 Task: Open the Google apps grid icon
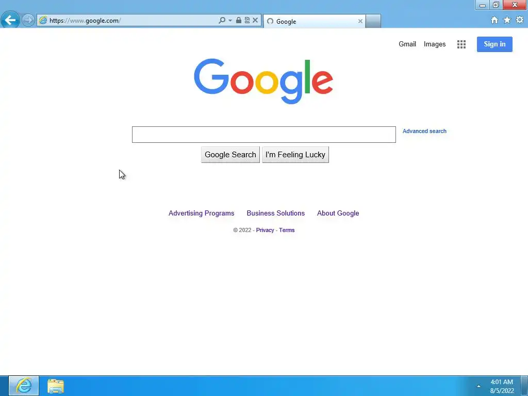[461, 44]
